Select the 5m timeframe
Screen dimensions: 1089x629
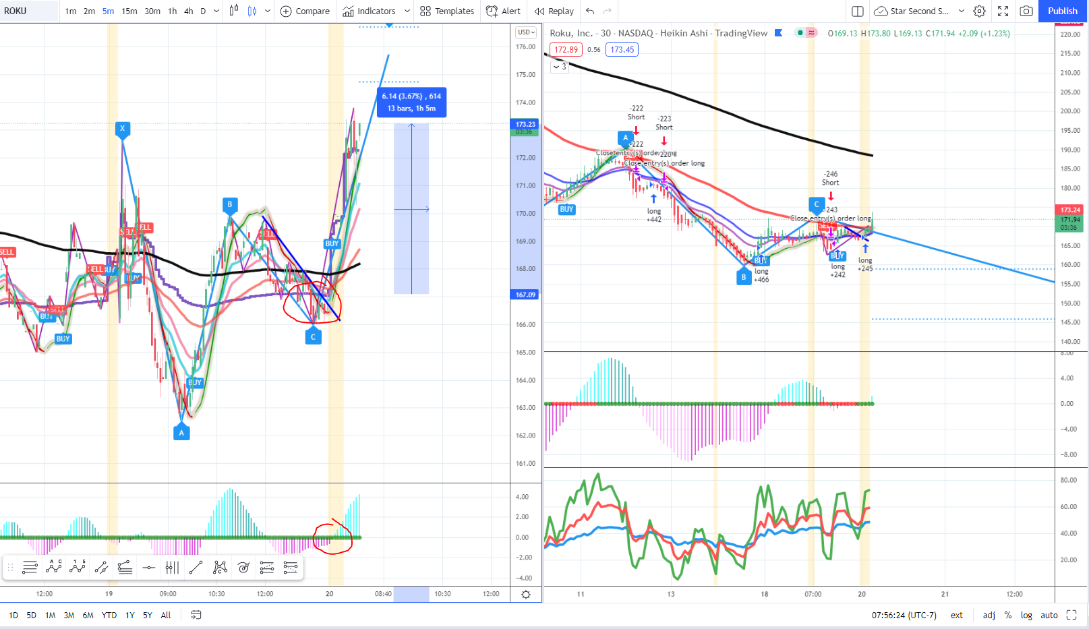pos(108,11)
